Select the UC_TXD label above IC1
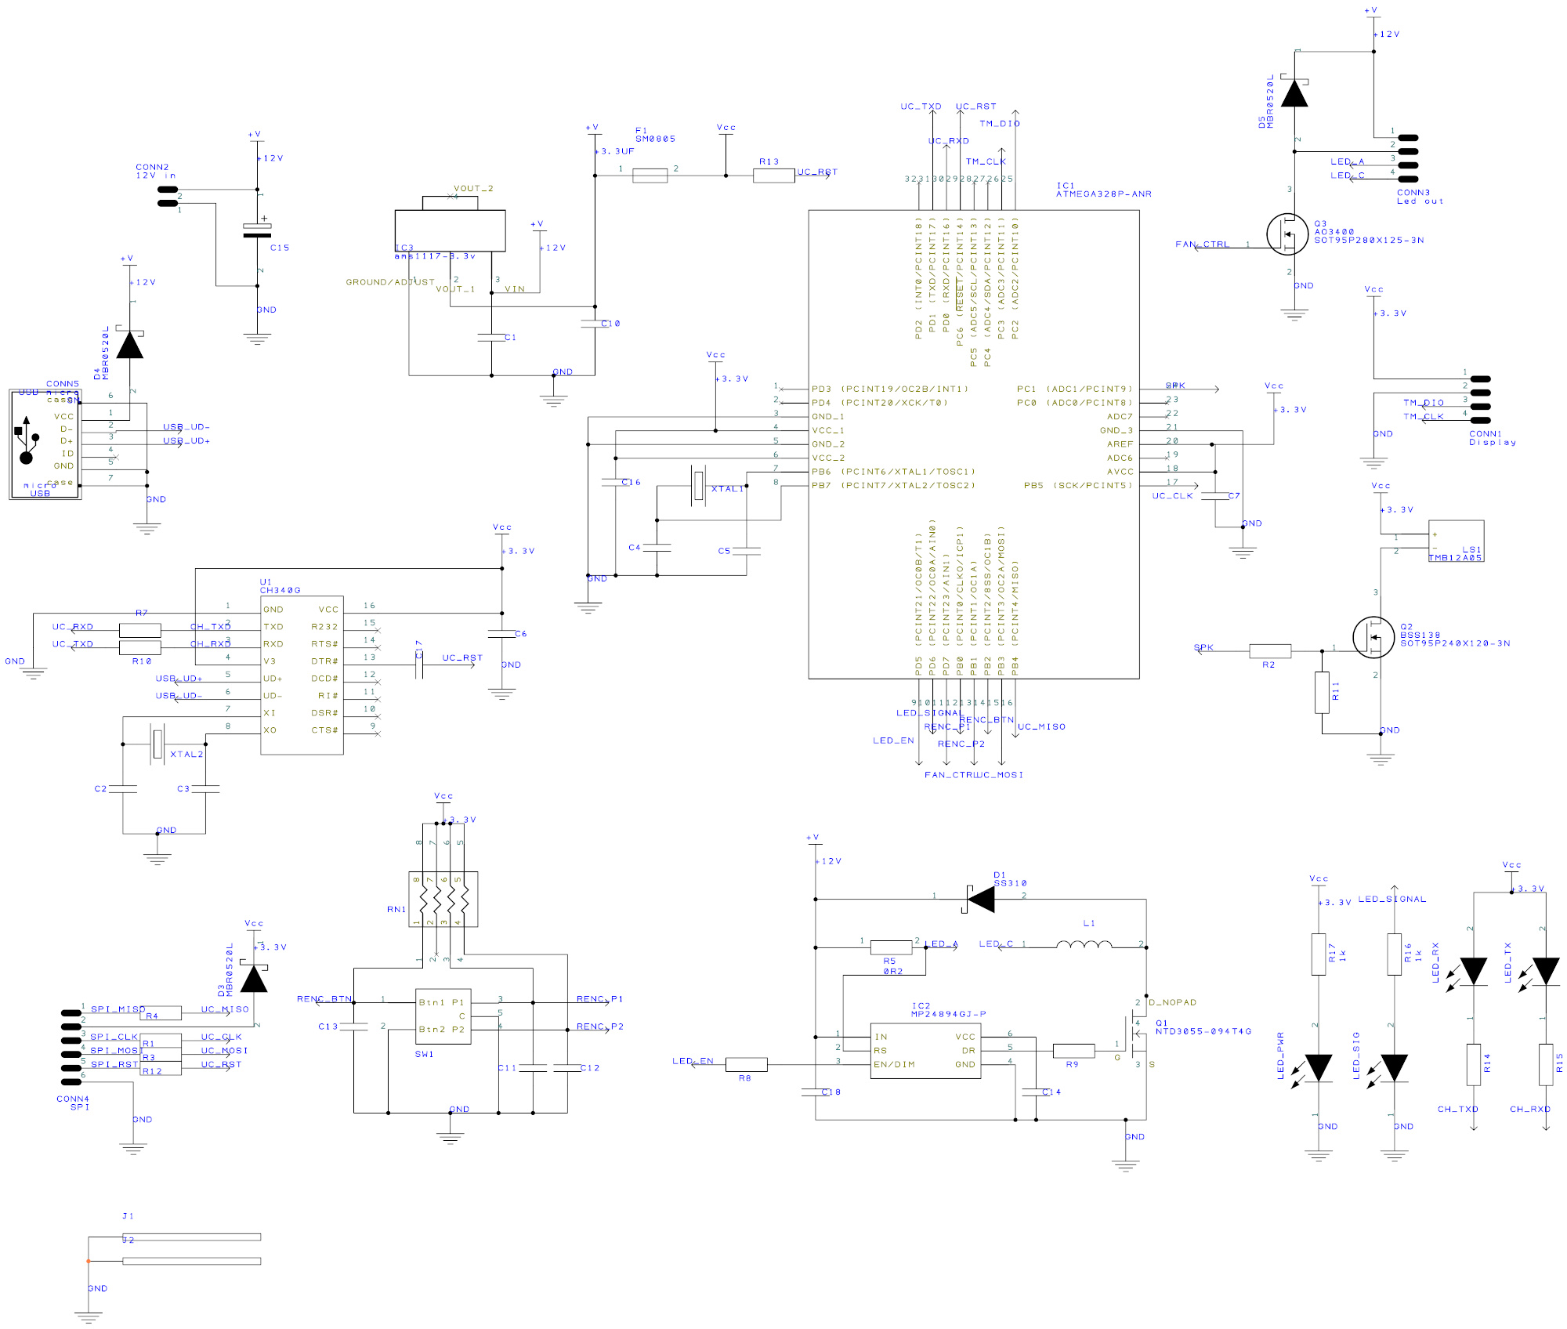Image resolution: width=1567 pixels, height=1329 pixels. [x=921, y=107]
